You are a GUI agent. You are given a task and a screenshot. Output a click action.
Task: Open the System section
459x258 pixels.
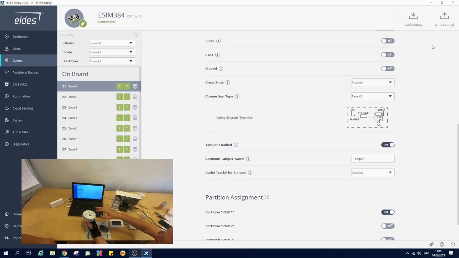(29, 120)
